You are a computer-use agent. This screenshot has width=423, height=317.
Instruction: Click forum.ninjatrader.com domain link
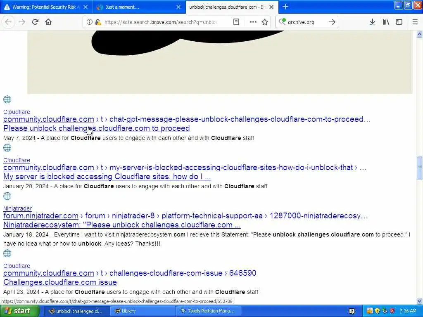pyautogui.click(x=41, y=215)
